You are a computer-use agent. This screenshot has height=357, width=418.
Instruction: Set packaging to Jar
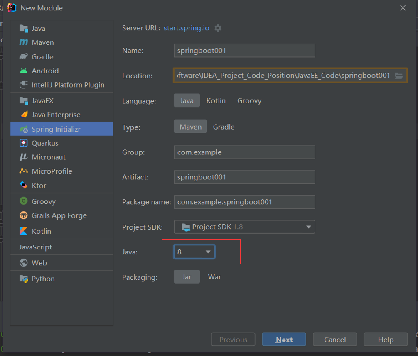click(x=187, y=277)
